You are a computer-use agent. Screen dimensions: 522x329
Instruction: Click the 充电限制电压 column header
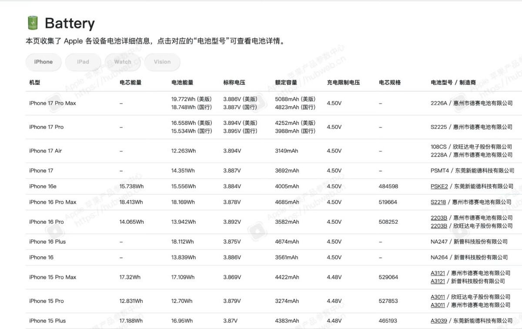[x=343, y=82]
